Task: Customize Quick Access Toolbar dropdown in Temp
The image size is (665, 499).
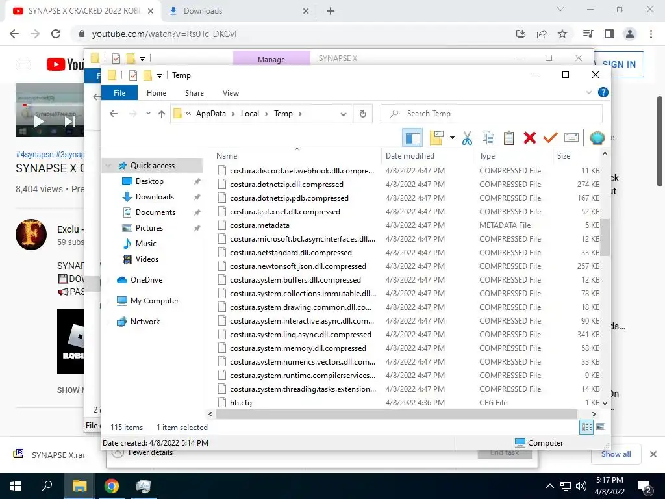Action: 159,75
